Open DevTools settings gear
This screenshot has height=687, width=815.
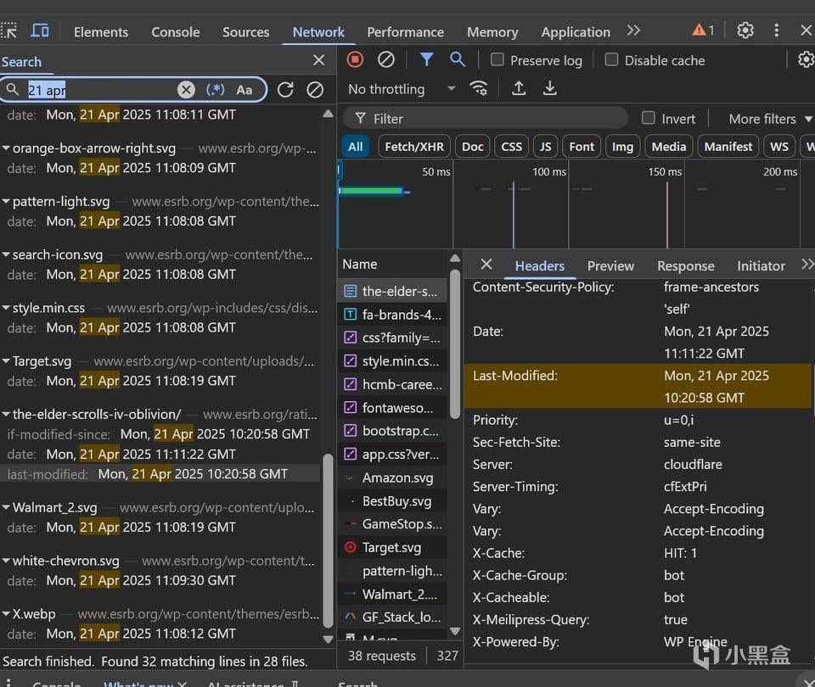pos(745,31)
